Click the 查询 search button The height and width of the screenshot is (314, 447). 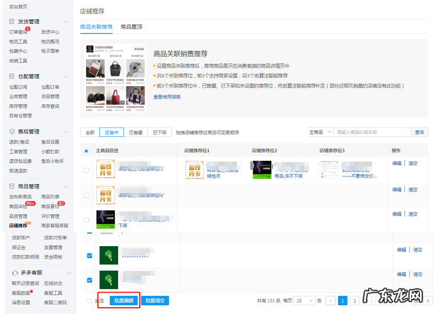[419, 133]
